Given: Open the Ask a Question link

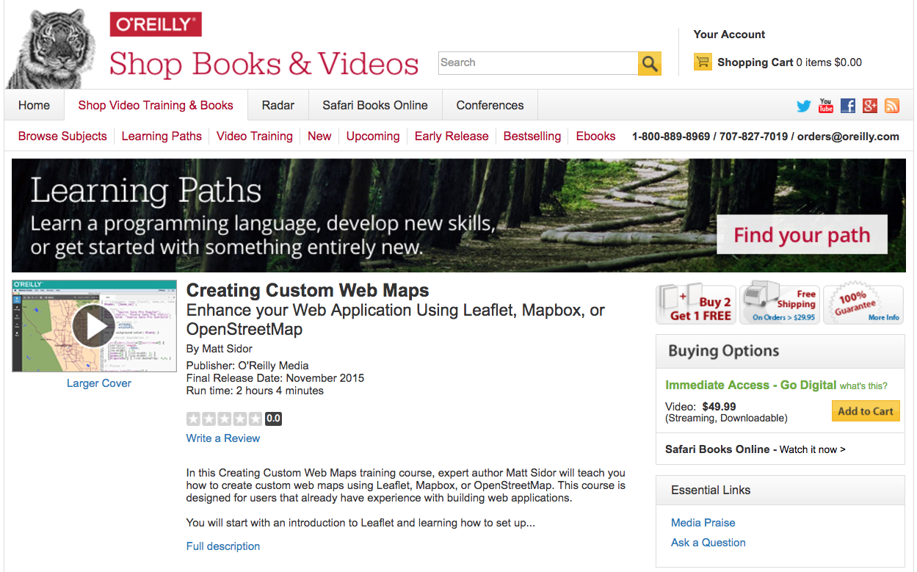Looking at the screenshot, I should (708, 543).
